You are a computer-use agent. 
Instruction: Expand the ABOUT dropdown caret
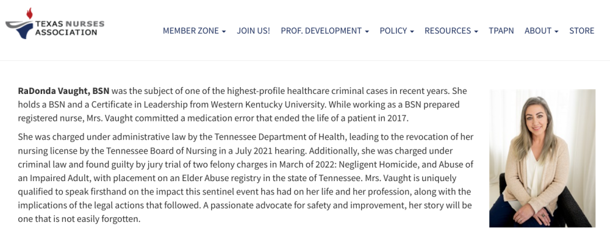pyautogui.click(x=556, y=32)
